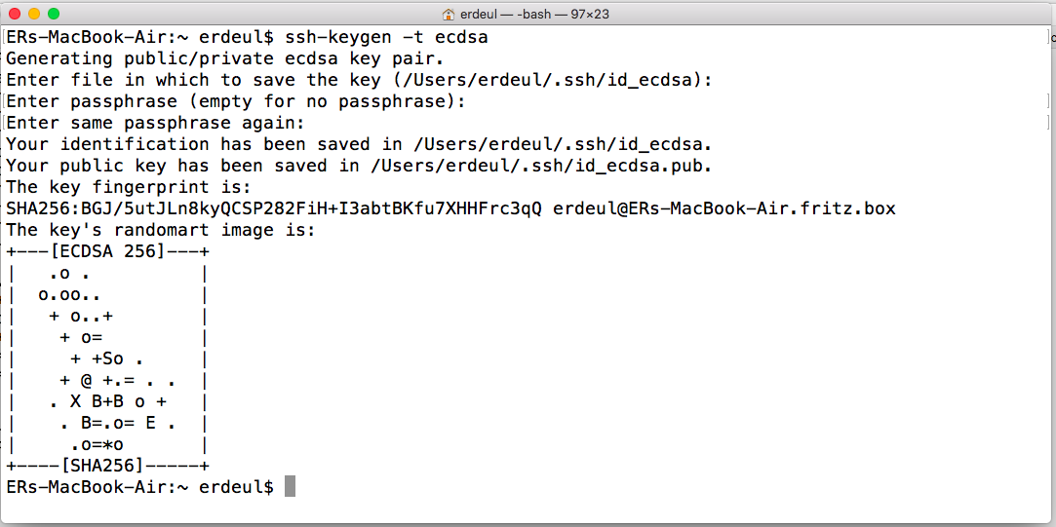Click 'Generating public/private ecdsa key pair' line
Image resolution: width=1056 pixels, height=527 pixels.
coord(225,58)
